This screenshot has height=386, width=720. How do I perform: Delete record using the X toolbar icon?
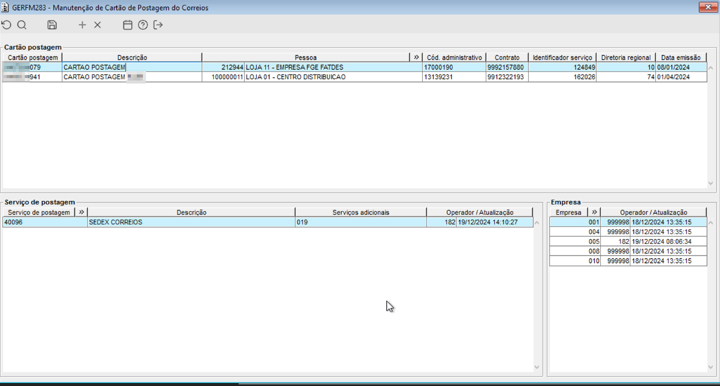pos(97,25)
